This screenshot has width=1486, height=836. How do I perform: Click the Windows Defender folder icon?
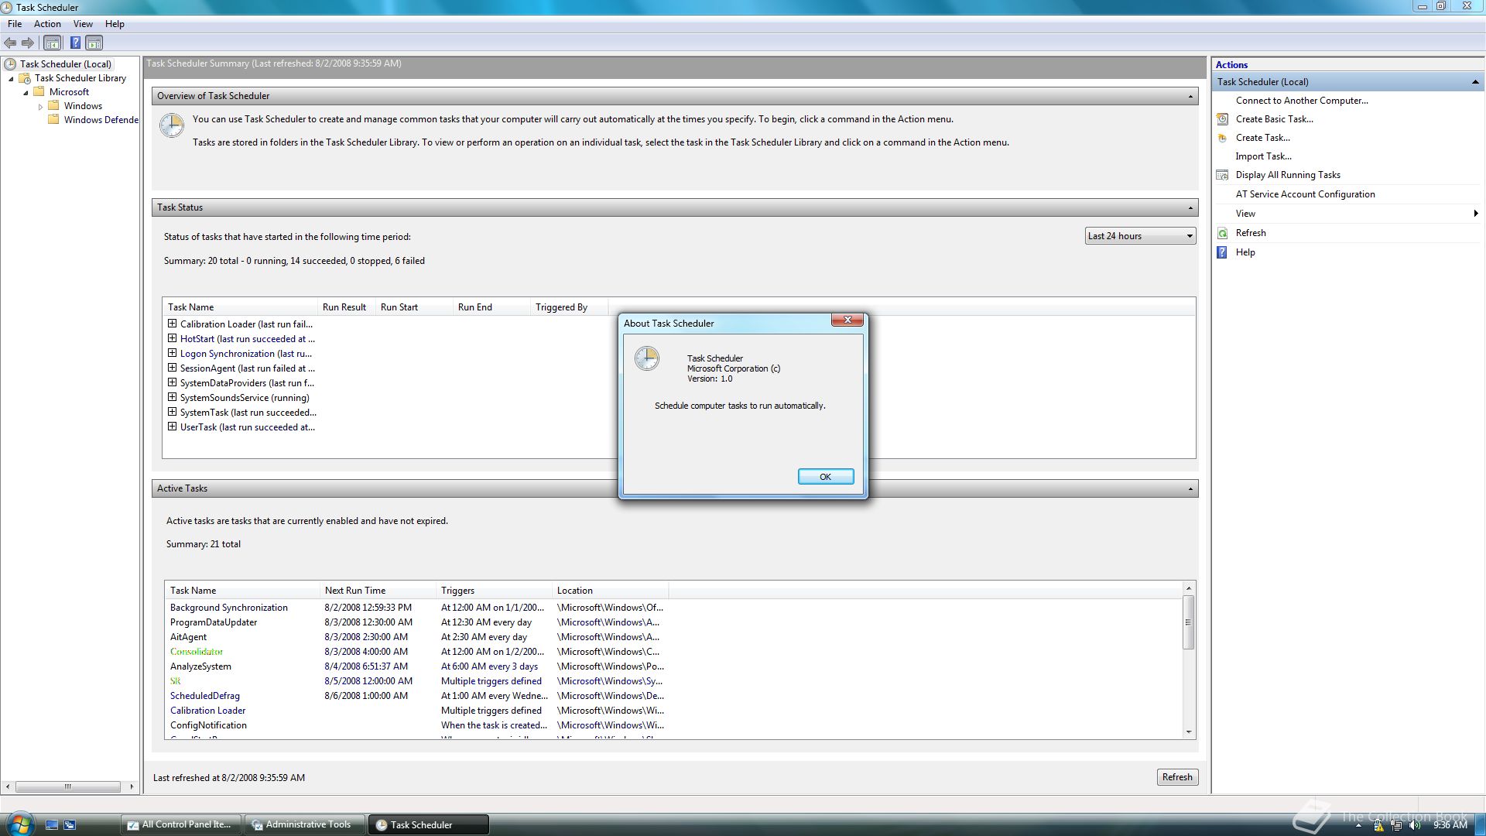pyautogui.click(x=53, y=120)
